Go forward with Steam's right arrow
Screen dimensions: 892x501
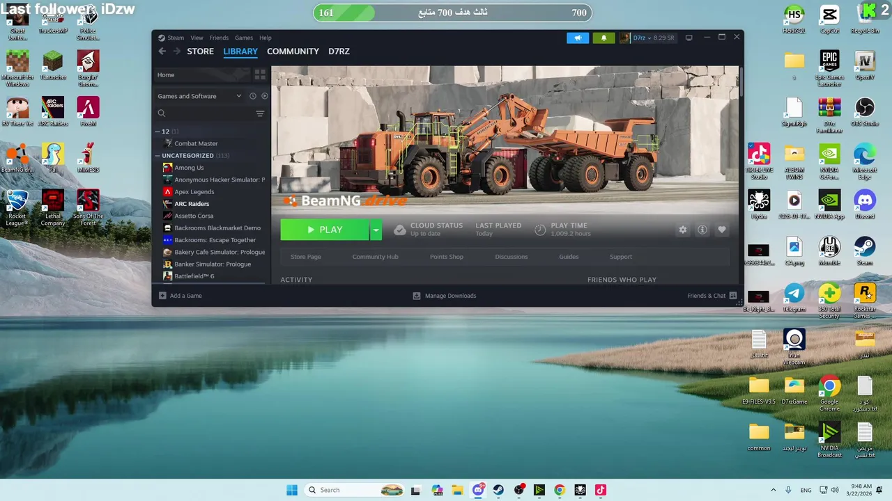176,51
